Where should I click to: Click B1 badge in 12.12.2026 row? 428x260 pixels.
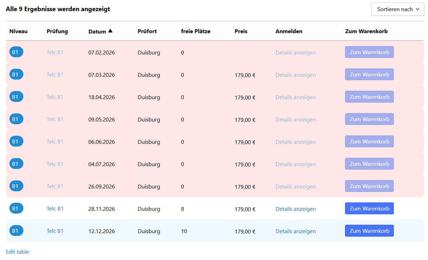pyautogui.click(x=16, y=231)
